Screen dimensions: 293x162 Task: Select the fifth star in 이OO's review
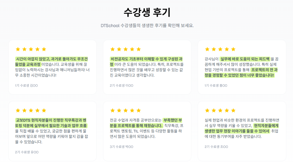139,49
